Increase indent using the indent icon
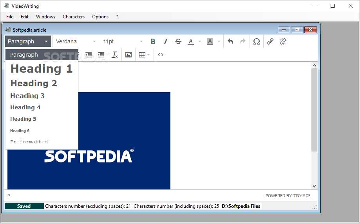 coord(101,55)
